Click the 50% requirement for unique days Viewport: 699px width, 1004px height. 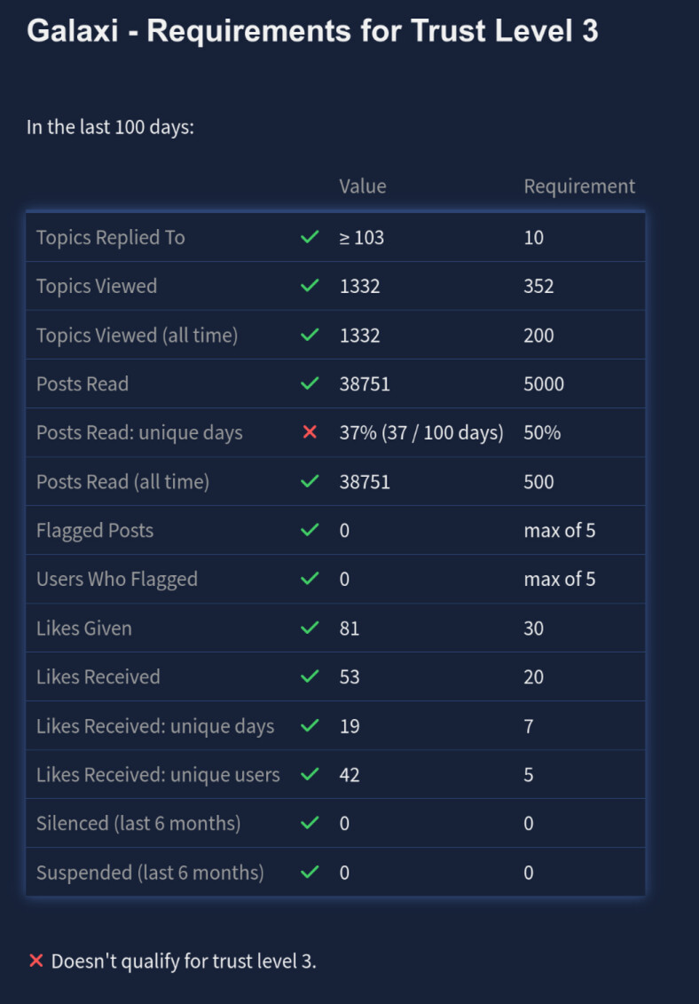coord(542,433)
